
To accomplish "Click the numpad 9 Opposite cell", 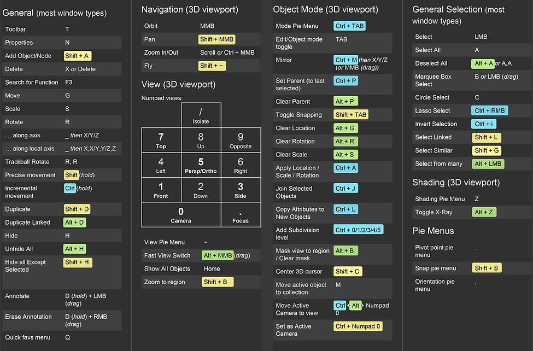I will click(x=241, y=140).
